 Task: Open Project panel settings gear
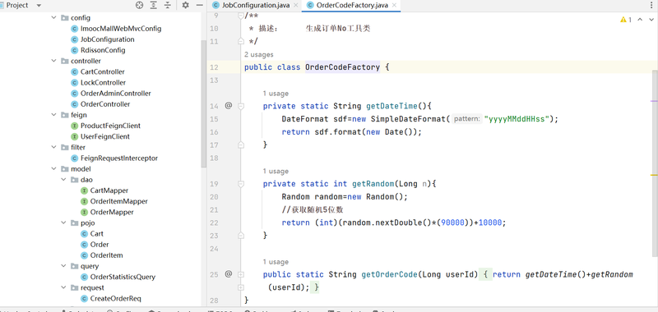pos(186,6)
